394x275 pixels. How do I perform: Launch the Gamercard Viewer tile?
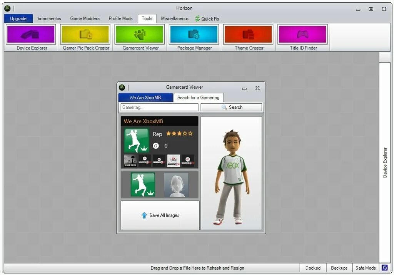(140, 38)
